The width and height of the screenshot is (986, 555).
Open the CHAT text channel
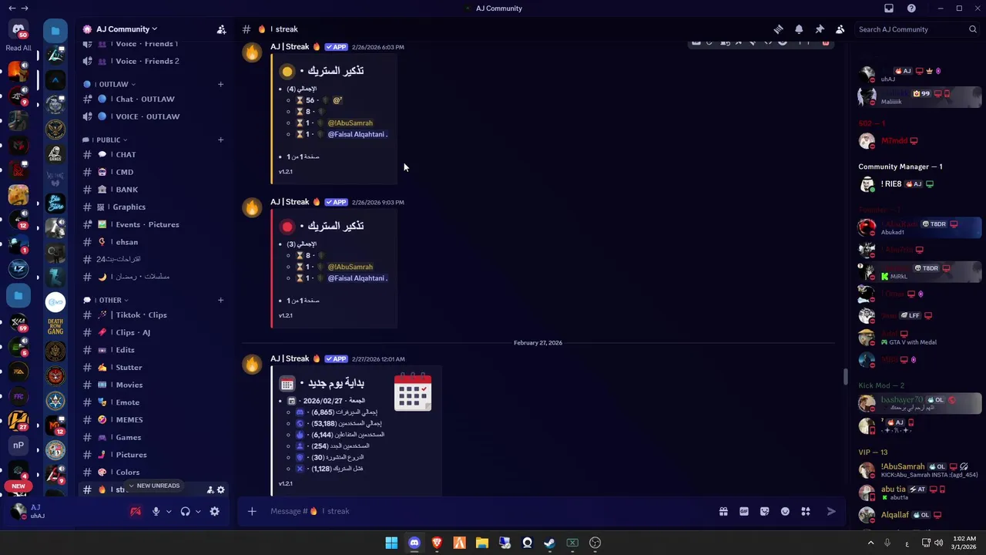pyautogui.click(x=153, y=154)
